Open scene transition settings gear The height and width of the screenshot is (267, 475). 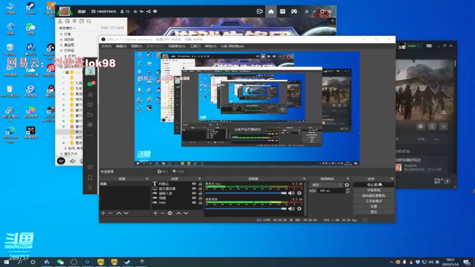[x=347, y=185]
